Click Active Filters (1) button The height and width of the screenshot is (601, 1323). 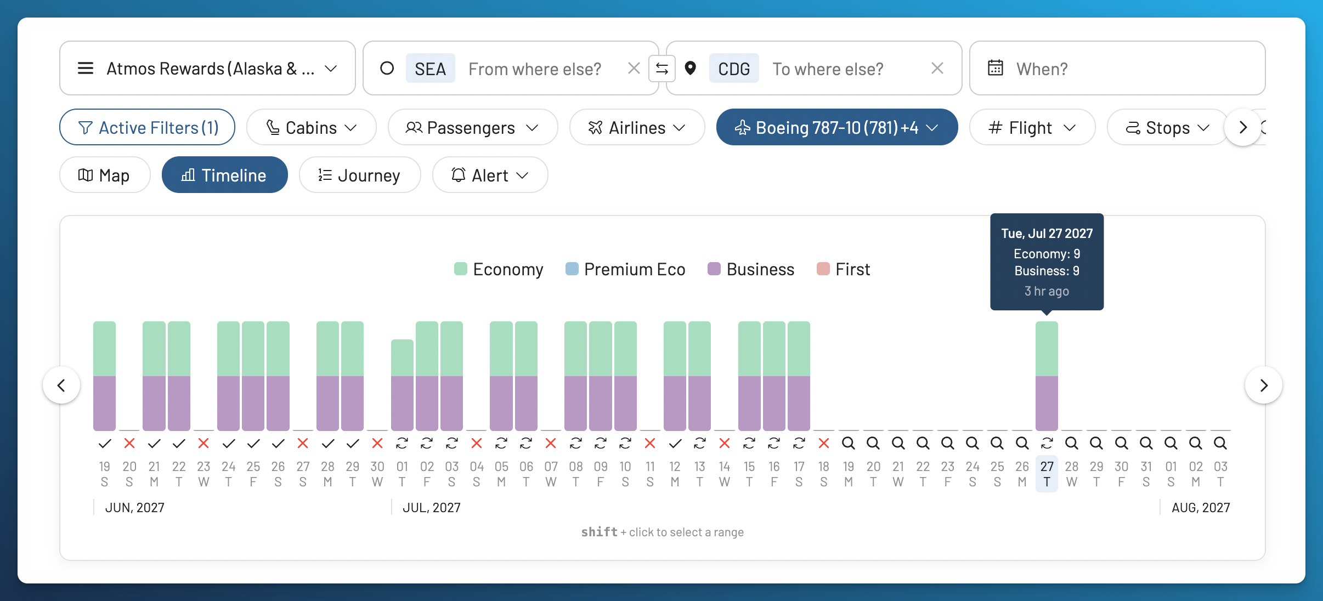pyautogui.click(x=147, y=127)
